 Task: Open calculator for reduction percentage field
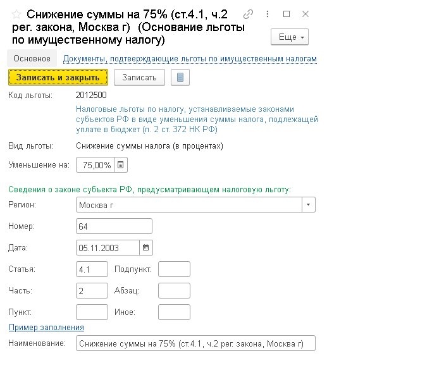[x=121, y=165]
